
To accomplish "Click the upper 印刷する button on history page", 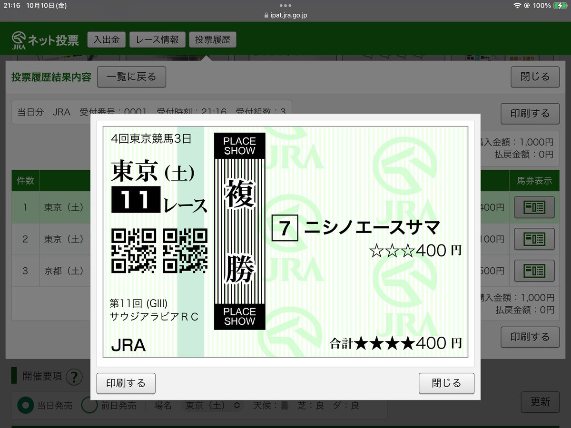I will pos(530,114).
